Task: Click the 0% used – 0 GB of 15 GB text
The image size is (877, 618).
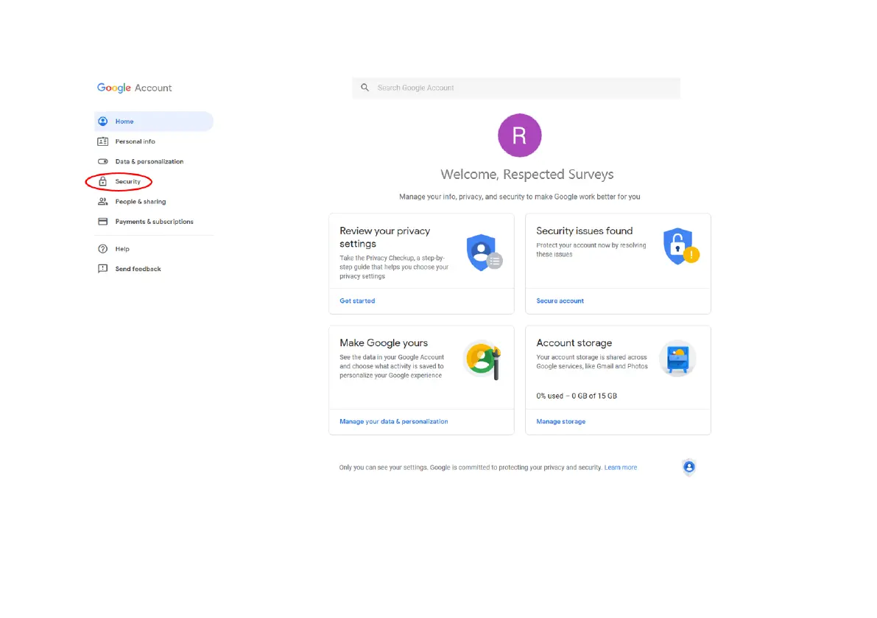Action: (x=577, y=396)
